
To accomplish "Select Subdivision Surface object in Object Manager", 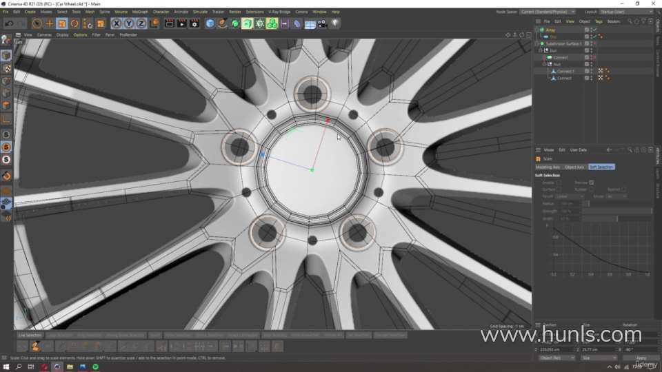I will [564, 43].
